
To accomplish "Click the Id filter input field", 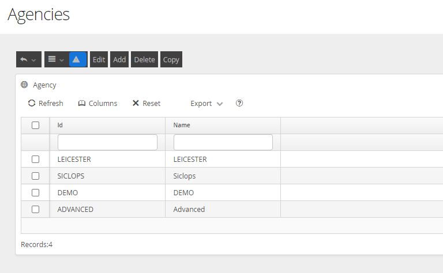I will [107, 142].
